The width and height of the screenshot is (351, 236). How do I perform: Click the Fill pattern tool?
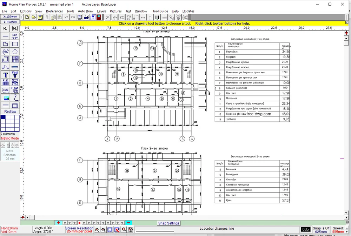pos(6,82)
